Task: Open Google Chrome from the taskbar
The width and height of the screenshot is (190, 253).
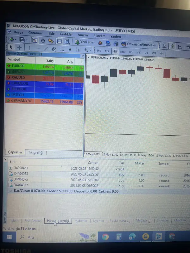Action: coord(105,237)
